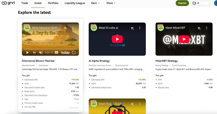Click Estimated sharpe ratio label under Meerkat

point(34,87)
